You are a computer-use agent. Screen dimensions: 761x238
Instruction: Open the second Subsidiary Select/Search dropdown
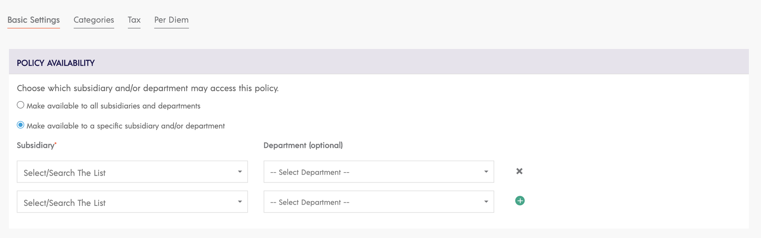pos(132,202)
